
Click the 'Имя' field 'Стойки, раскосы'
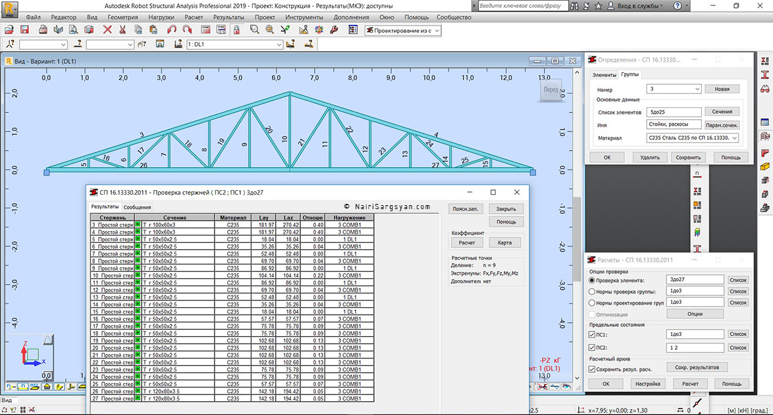click(674, 124)
